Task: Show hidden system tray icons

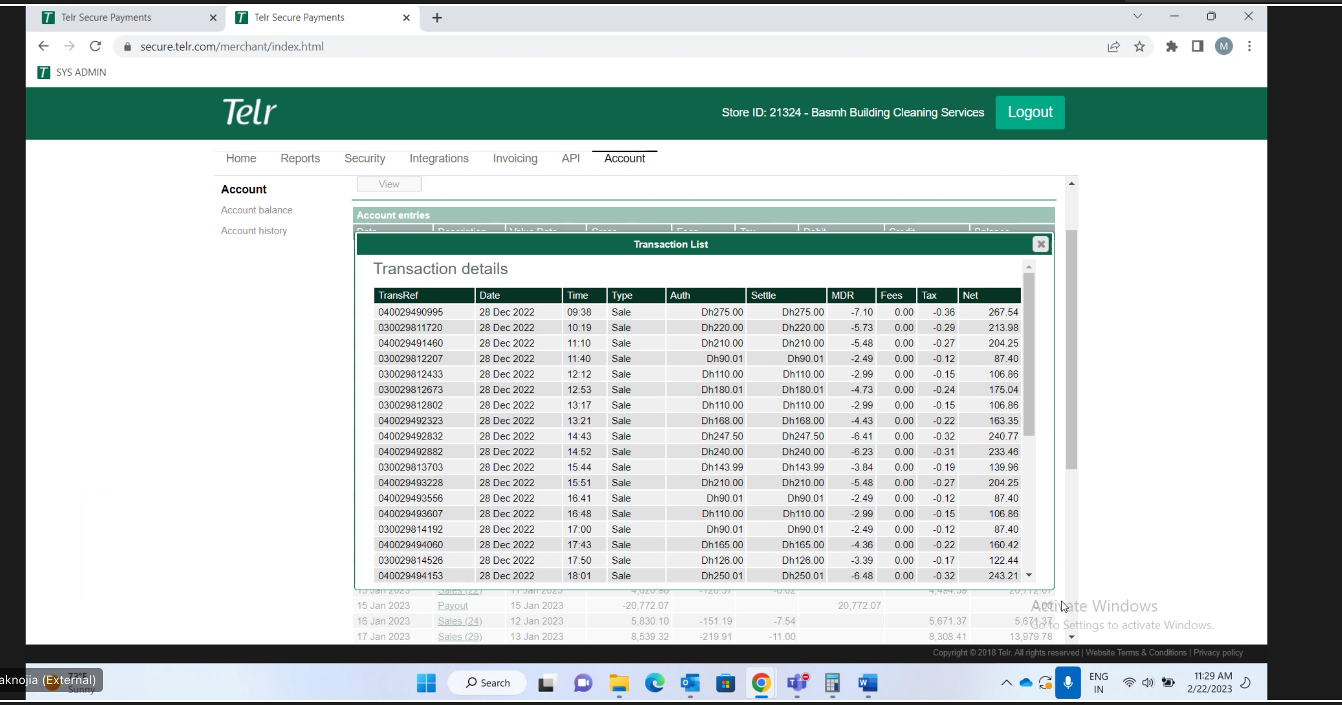Action: [1006, 683]
